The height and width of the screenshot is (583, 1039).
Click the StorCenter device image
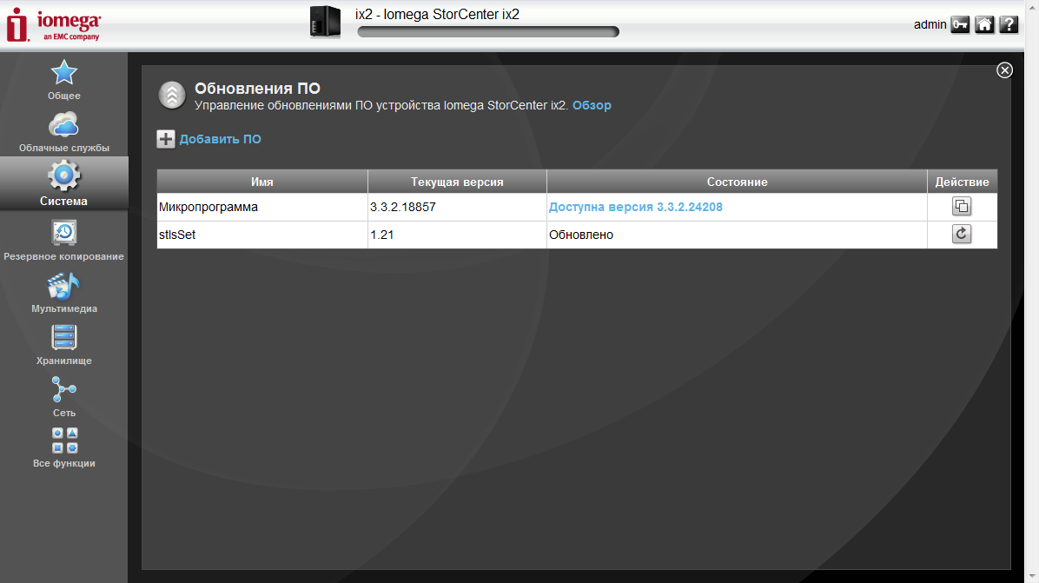click(x=326, y=21)
